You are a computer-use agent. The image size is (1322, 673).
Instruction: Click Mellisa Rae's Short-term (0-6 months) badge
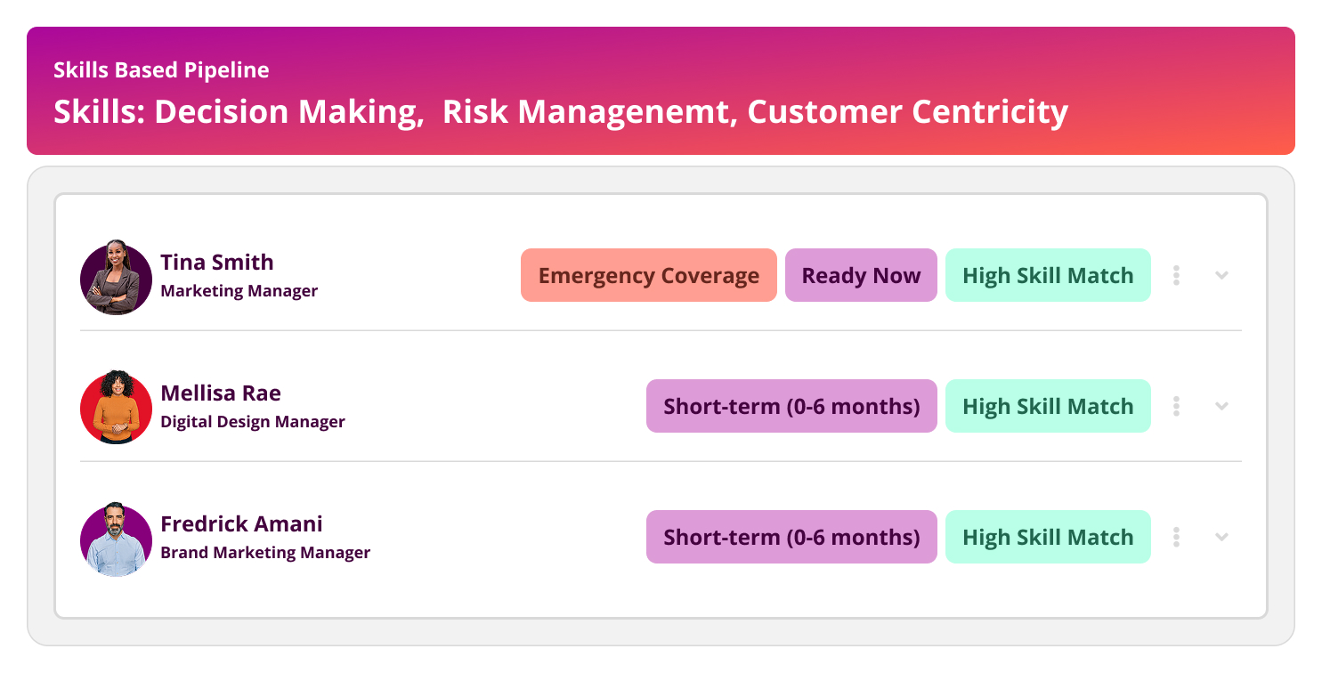(791, 406)
